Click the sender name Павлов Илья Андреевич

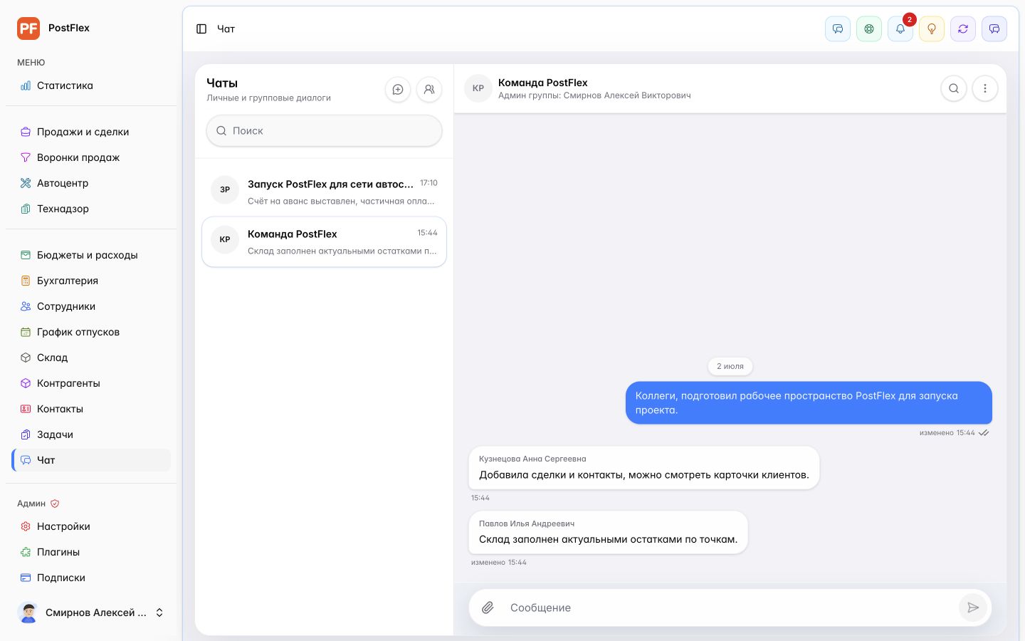(x=527, y=524)
